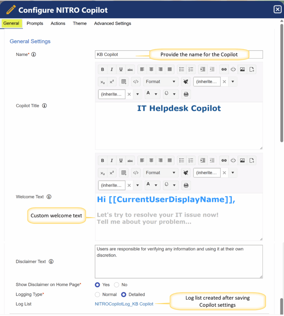Clear font name value in Welcome Text editor
Screen dimensions: 284x316
tap(224, 173)
